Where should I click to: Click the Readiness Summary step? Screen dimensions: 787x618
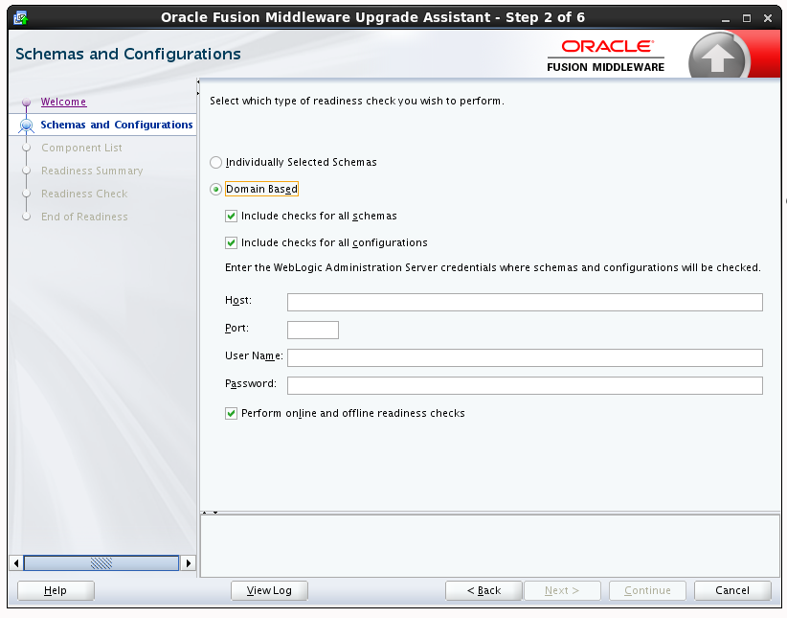(92, 171)
